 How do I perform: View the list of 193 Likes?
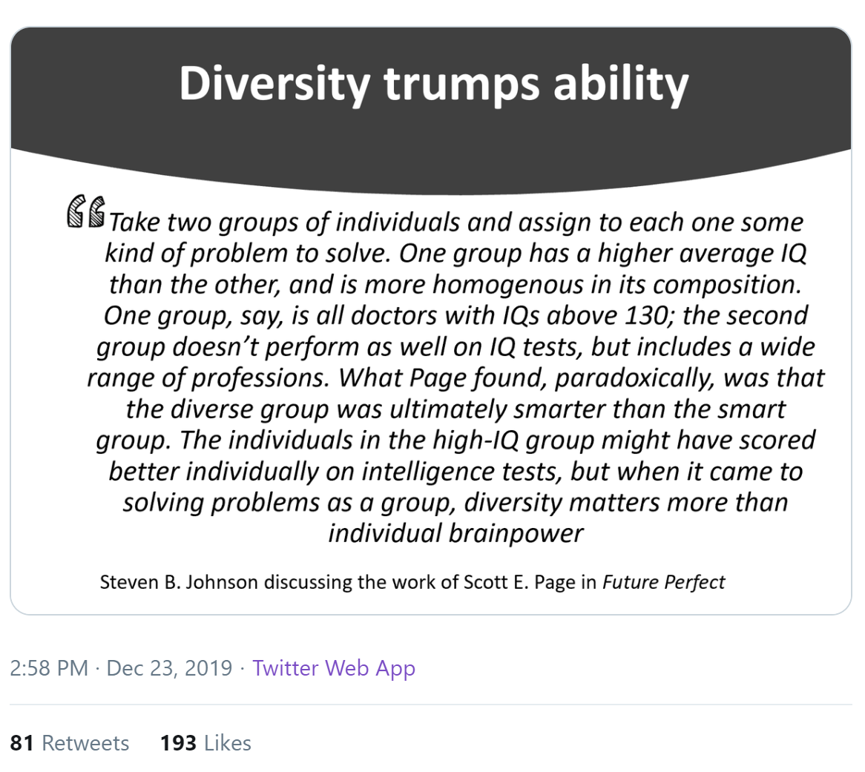205,743
